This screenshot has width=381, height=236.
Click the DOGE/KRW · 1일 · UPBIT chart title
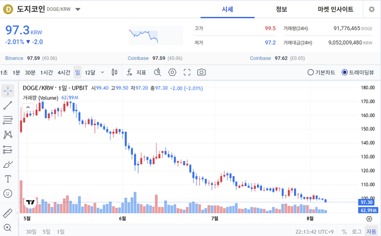(55, 88)
